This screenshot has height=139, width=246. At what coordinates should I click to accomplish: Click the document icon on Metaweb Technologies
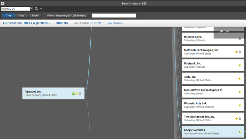(240, 52)
